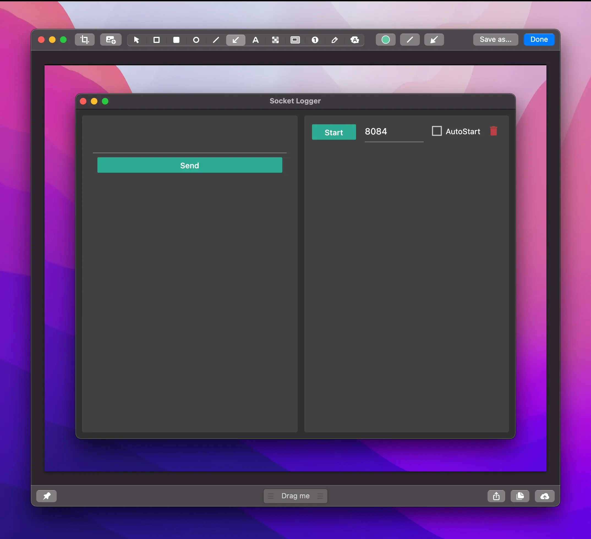This screenshot has width=591, height=539.
Task: Choose the pixelate blur tool
Action: [x=275, y=40]
